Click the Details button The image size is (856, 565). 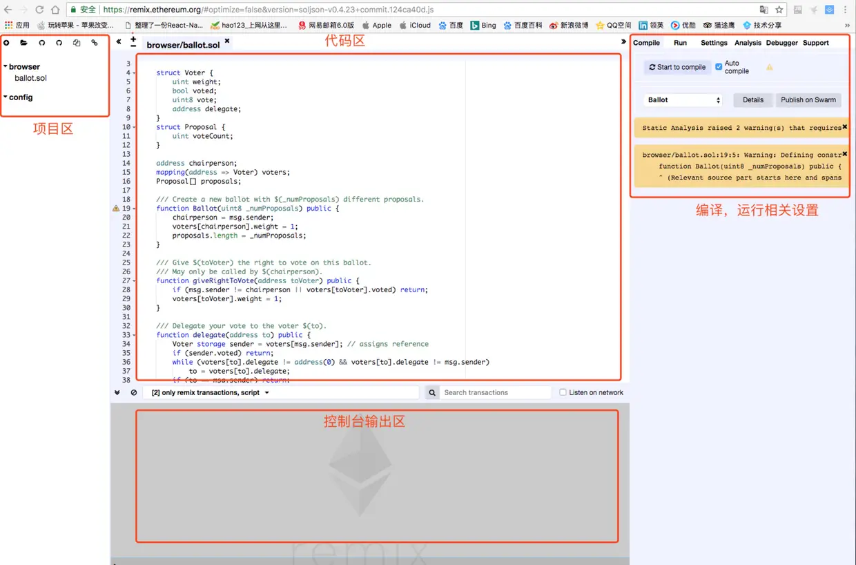[753, 100]
